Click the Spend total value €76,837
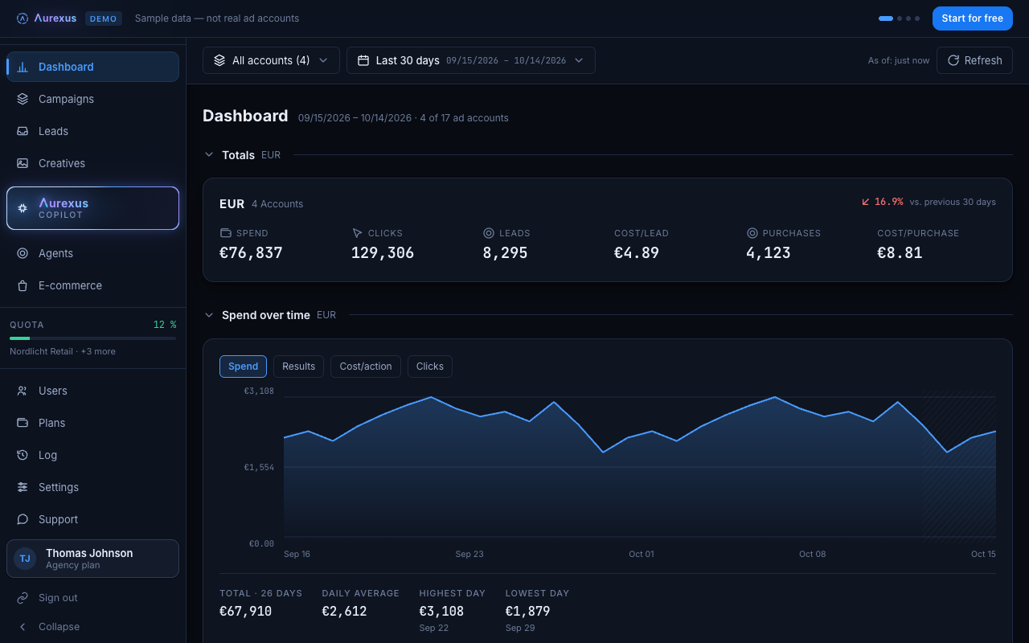The width and height of the screenshot is (1029, 643). point(251,253)
